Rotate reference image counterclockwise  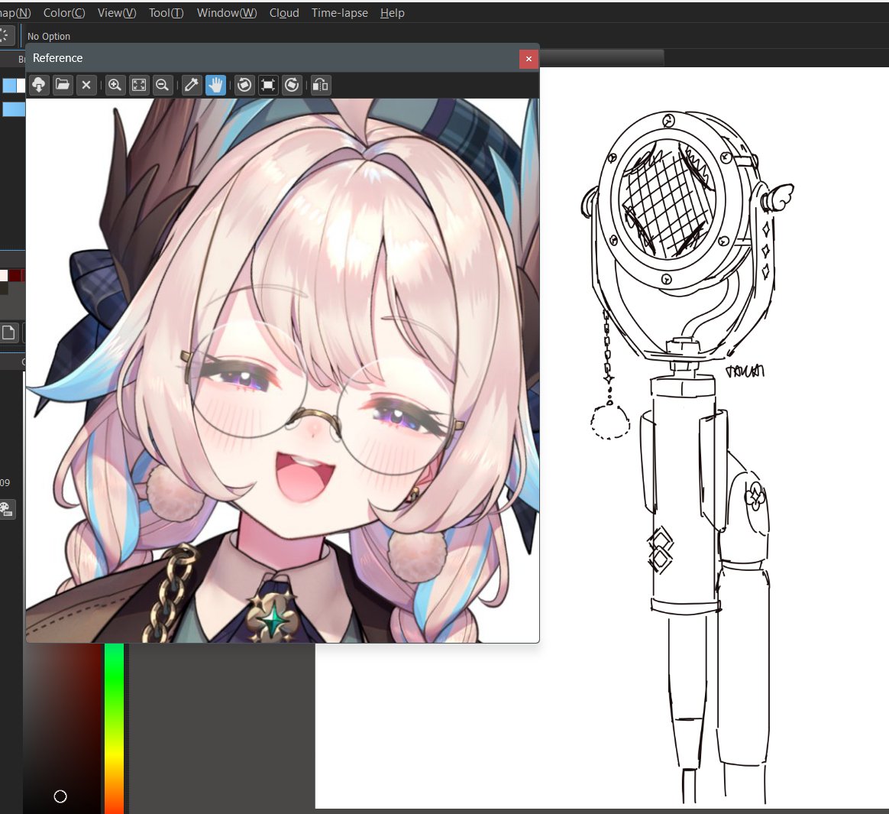tap(244, 85)
